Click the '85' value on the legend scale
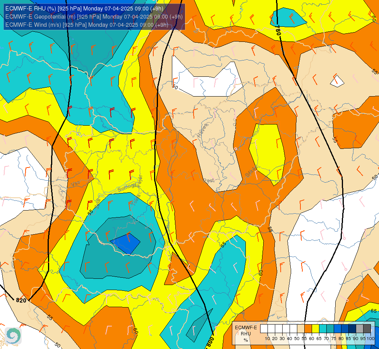 [x=348, y=339]
